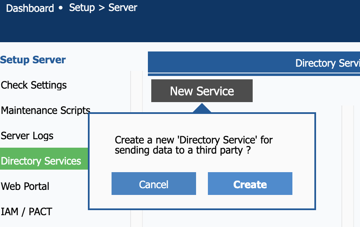Viewport: 360px width, 227px height.
Task: Open Web Portal from the sidebar
Action: 25,186
